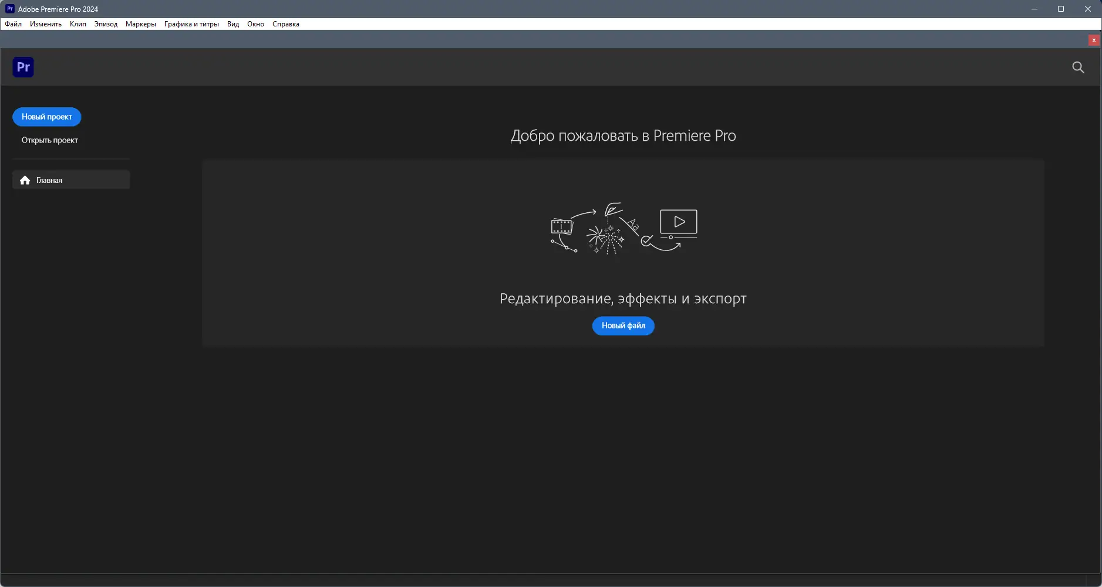
Task: Open the Справка menu
Action: tap(285, 24)
